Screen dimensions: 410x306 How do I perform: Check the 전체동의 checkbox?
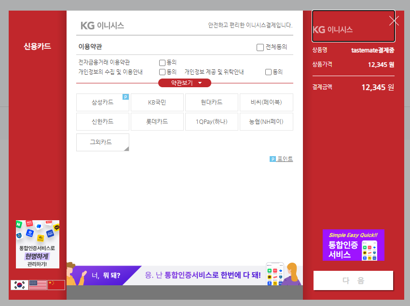(260, 47)
